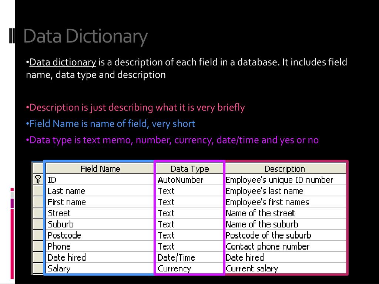Viewport: 379px width, 284px height.
Task: Click 'Name of the street' description
Action: [285, 213]
